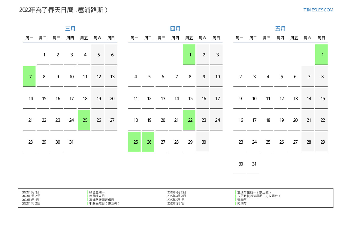Click 耶稣受难日（东正教）legend entry
This screenshot has height=248, width=351.
[104, 203]
